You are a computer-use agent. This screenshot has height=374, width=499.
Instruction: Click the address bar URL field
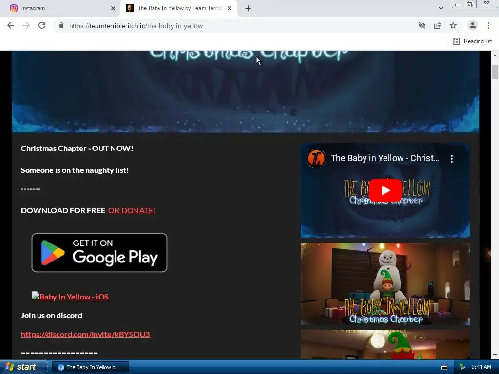pyautogui.click(x=235, y=26)
